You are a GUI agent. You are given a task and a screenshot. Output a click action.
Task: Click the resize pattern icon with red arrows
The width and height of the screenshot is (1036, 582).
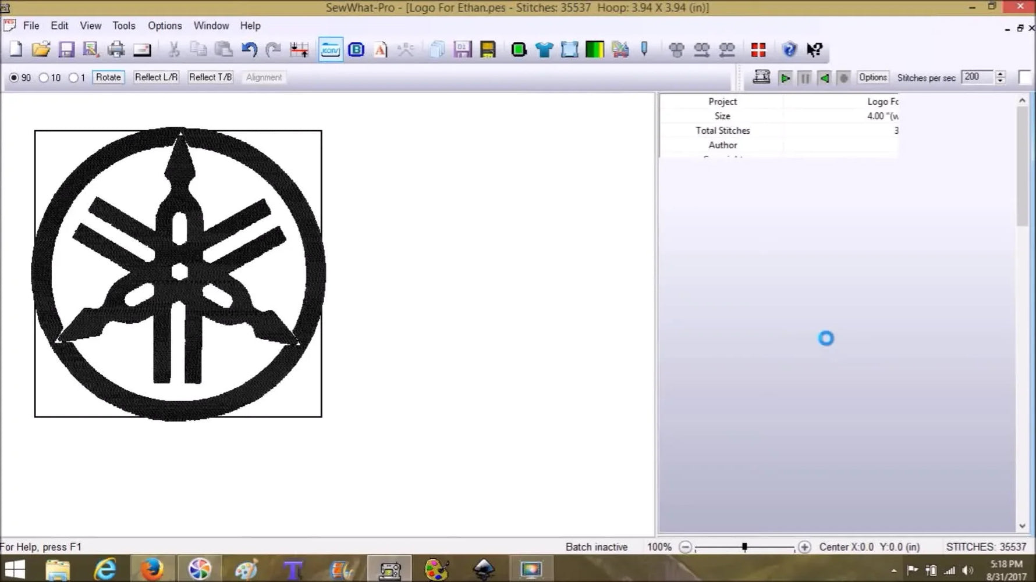pyautogui.click(x=299, y=49)
